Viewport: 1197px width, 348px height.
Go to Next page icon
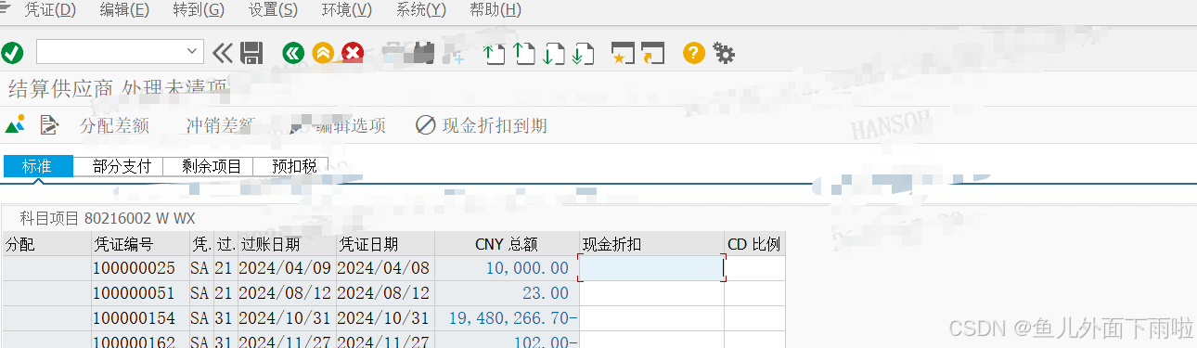(554, 54)
